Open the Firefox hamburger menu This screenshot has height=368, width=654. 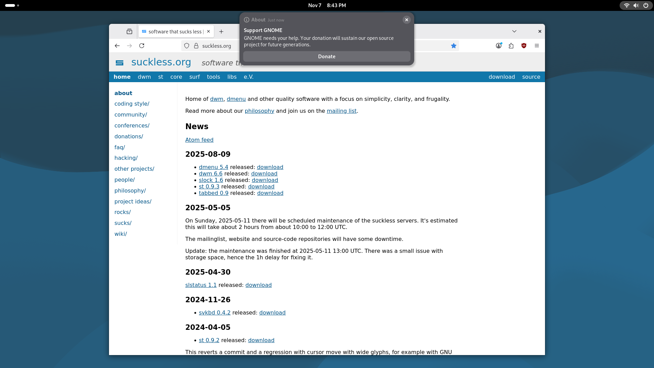point(537,46)
